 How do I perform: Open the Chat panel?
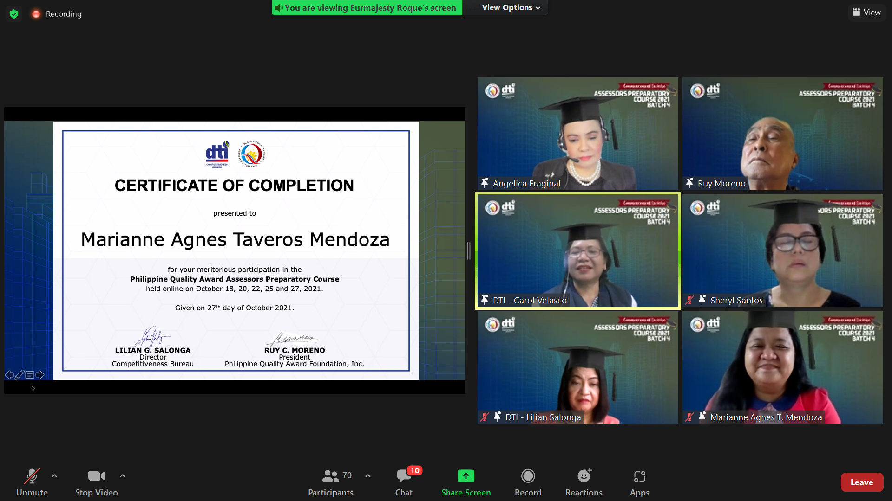[x=404, y=482]
